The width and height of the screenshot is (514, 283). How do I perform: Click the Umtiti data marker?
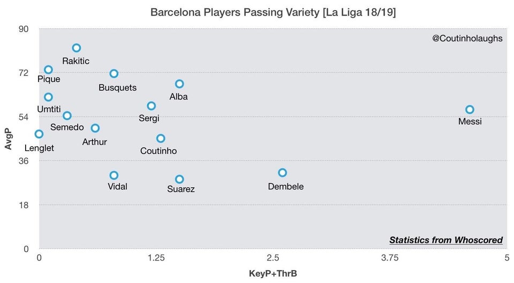49,97
